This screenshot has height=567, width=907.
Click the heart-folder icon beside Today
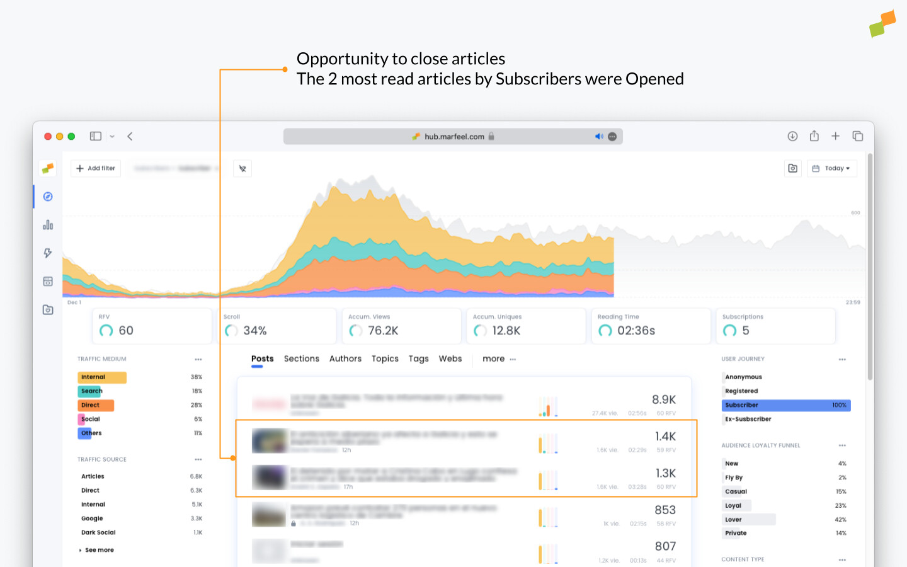[792, 168]
